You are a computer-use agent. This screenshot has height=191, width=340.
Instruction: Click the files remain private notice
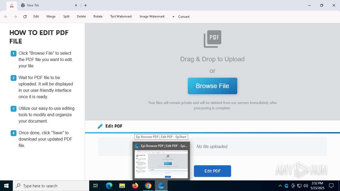pos(212,105)
